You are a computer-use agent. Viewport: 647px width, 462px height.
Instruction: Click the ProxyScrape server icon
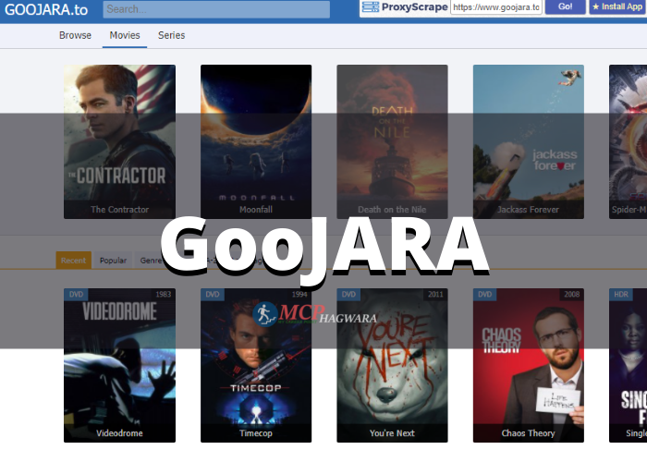point(371,7)
